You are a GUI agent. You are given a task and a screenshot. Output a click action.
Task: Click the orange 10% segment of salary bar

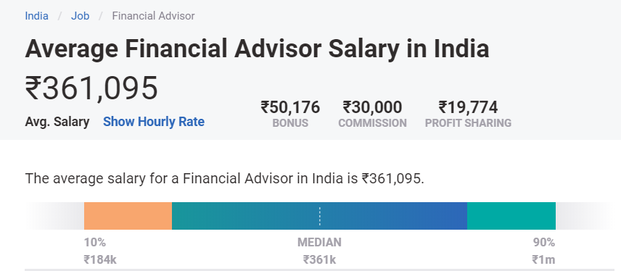point(128,216)
